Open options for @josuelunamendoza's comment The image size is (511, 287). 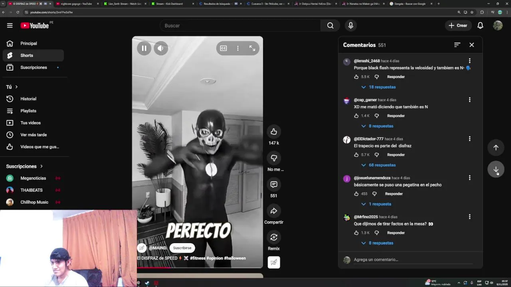coord(469,178)
